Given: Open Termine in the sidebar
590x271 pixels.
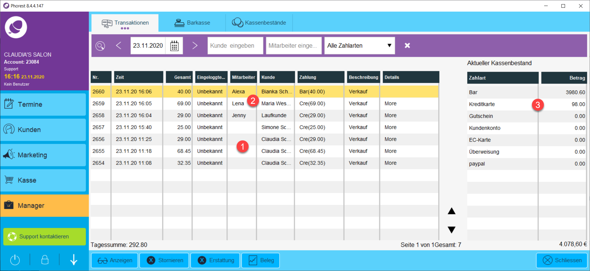Looking at the screenshot, I should (43, 104).
